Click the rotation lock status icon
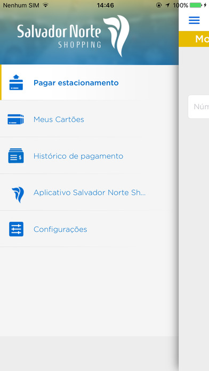Viewport: 209px width, 371px height. [159, 5]
